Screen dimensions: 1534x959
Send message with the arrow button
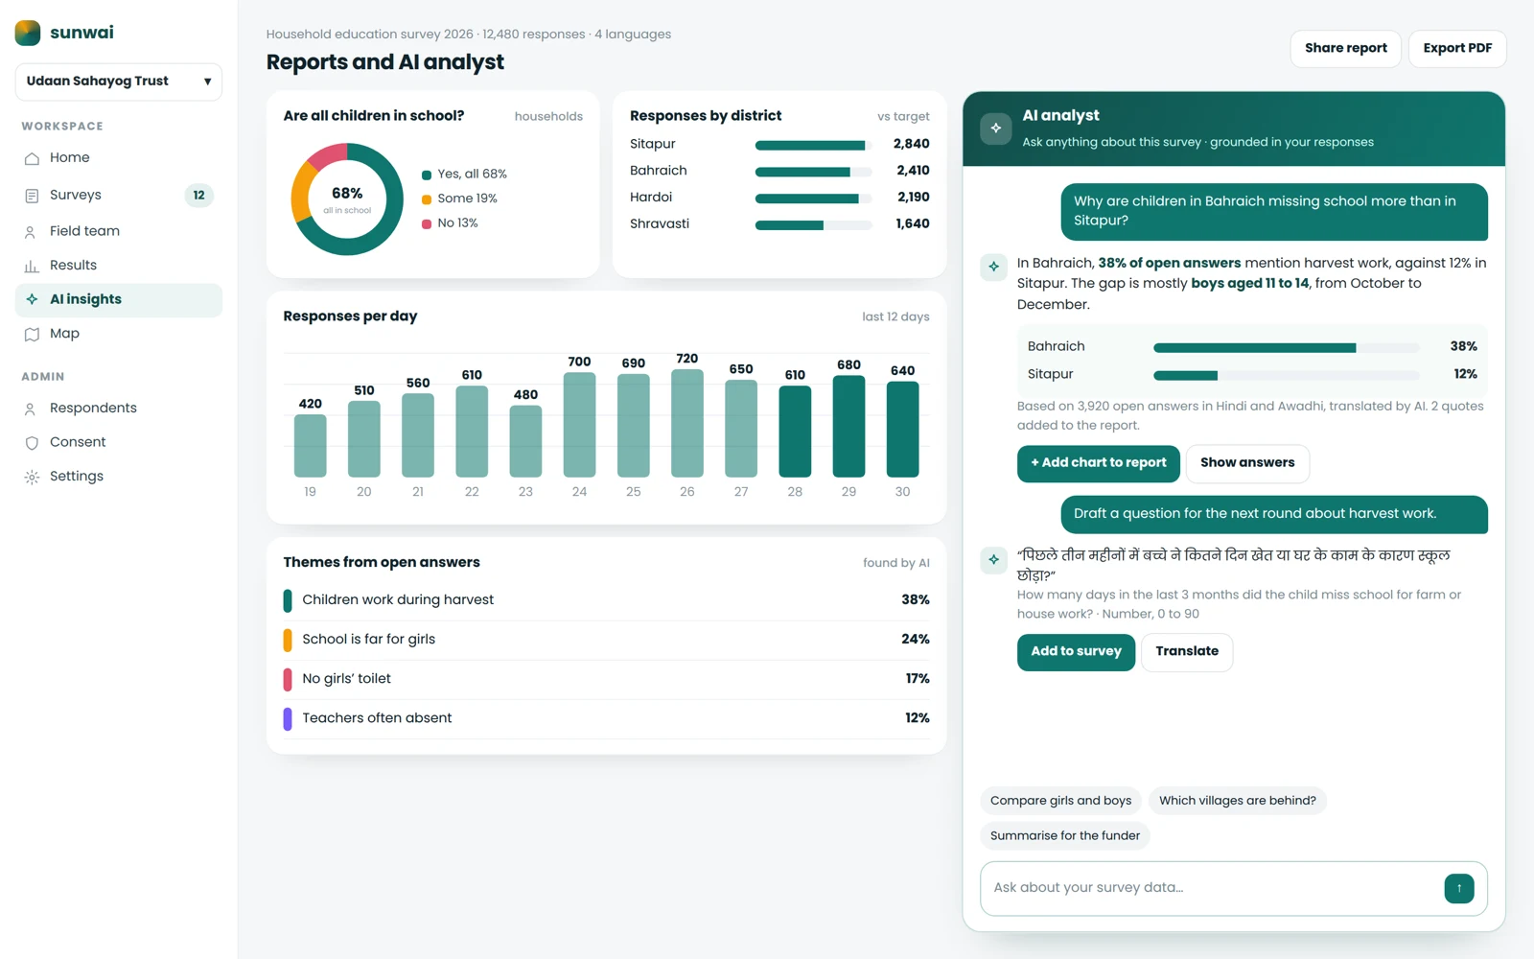coord(1459,888)
